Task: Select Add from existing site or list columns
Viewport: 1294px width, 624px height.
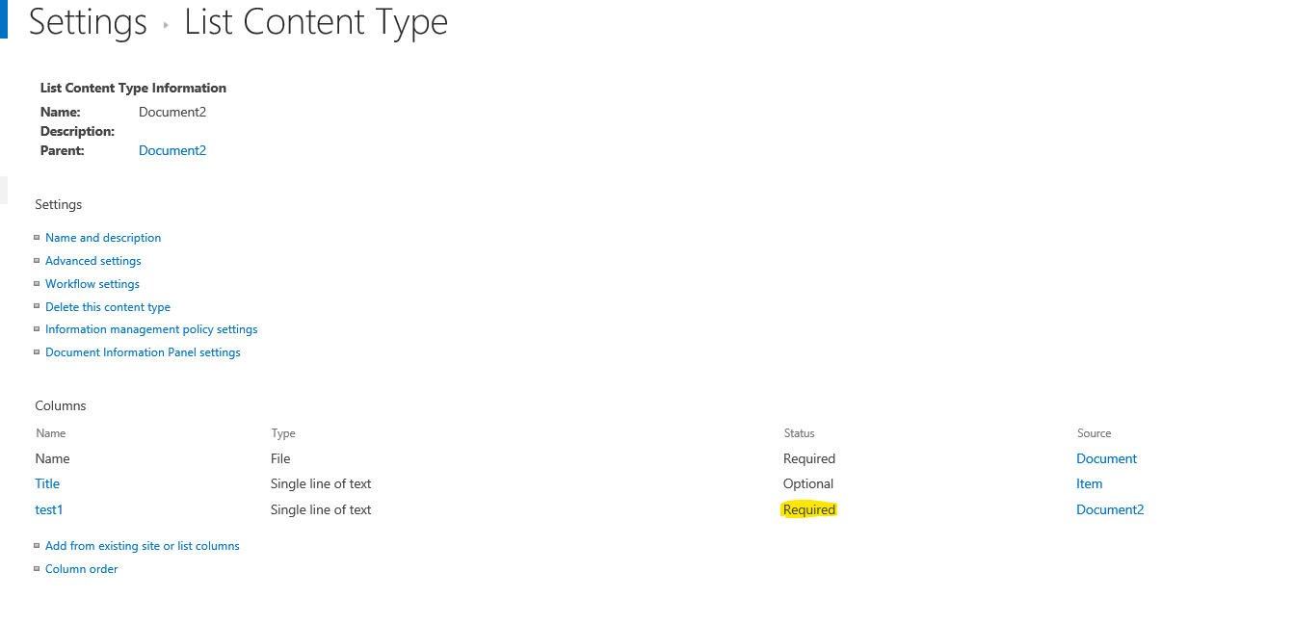Action: [x=142, y=545]
